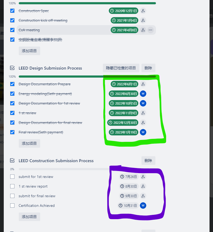Open due date 8月30日 picker
The height and width of the screenshot is (232, 213).
pos(129,186)
